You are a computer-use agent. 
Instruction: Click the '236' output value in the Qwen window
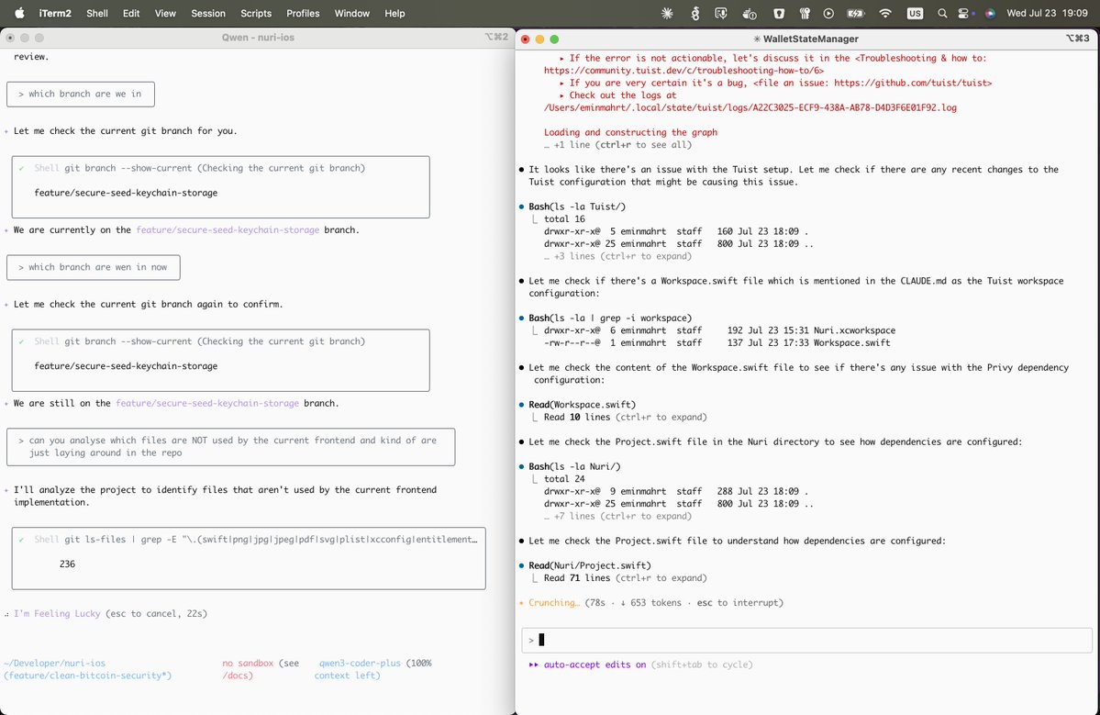click(x=67, y=564)
